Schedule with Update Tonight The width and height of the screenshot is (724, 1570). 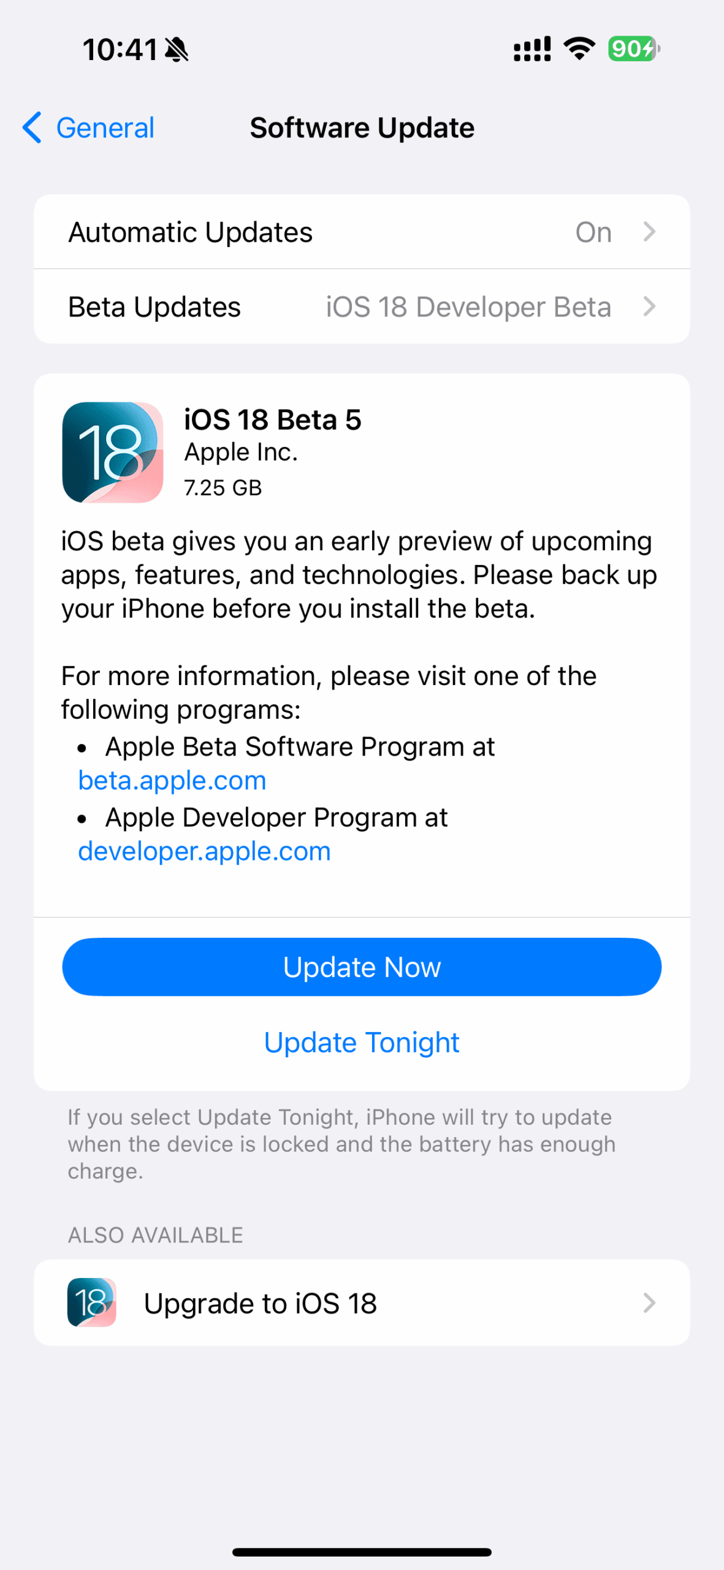[362, 1042]
